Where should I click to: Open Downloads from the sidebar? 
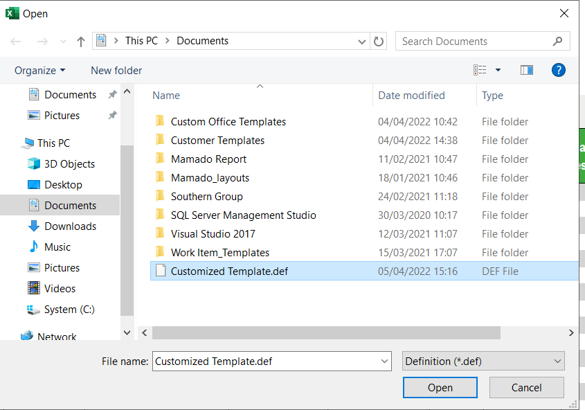[x=70, y=226]
